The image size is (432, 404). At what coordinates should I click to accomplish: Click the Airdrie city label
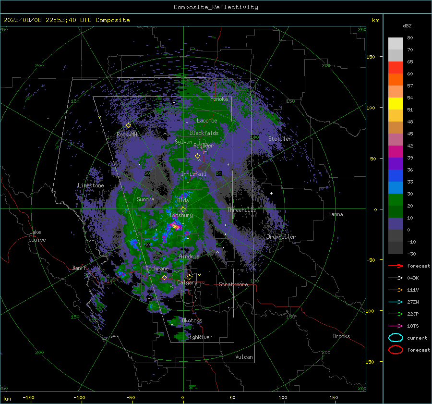(x=189, y=257)
